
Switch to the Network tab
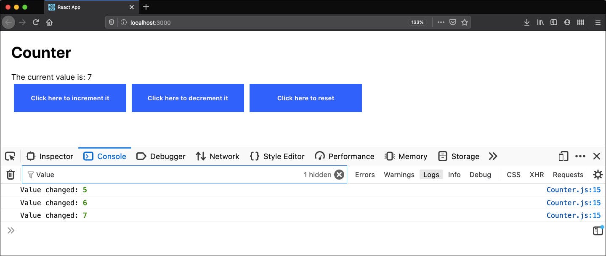click(x=217, y=156)
